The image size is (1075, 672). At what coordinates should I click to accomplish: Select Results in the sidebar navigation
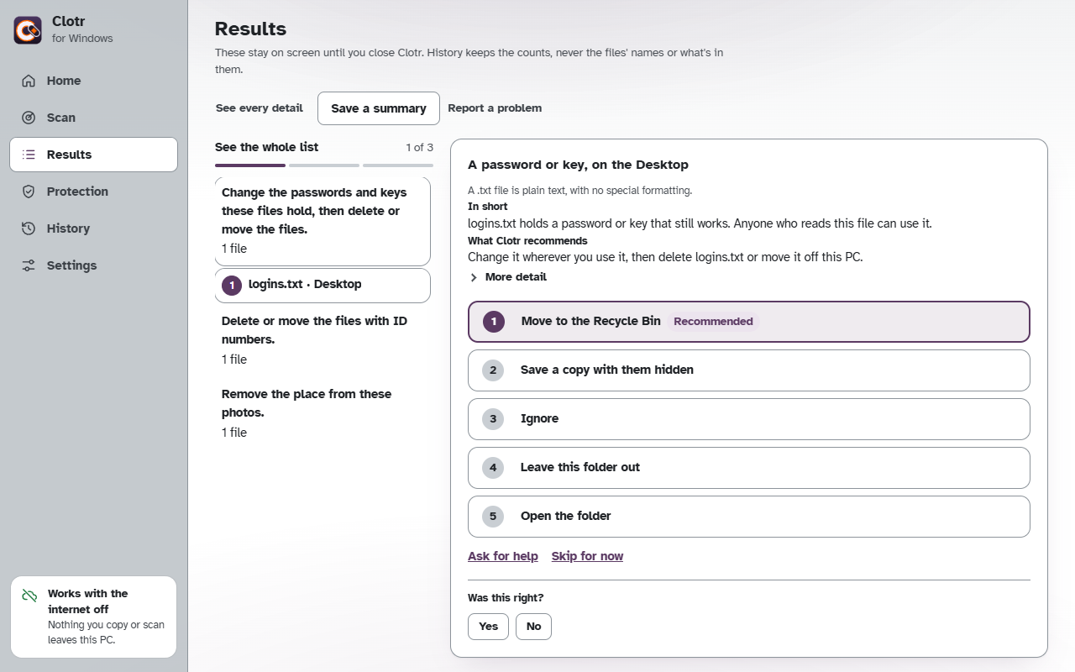click(93, 155)
